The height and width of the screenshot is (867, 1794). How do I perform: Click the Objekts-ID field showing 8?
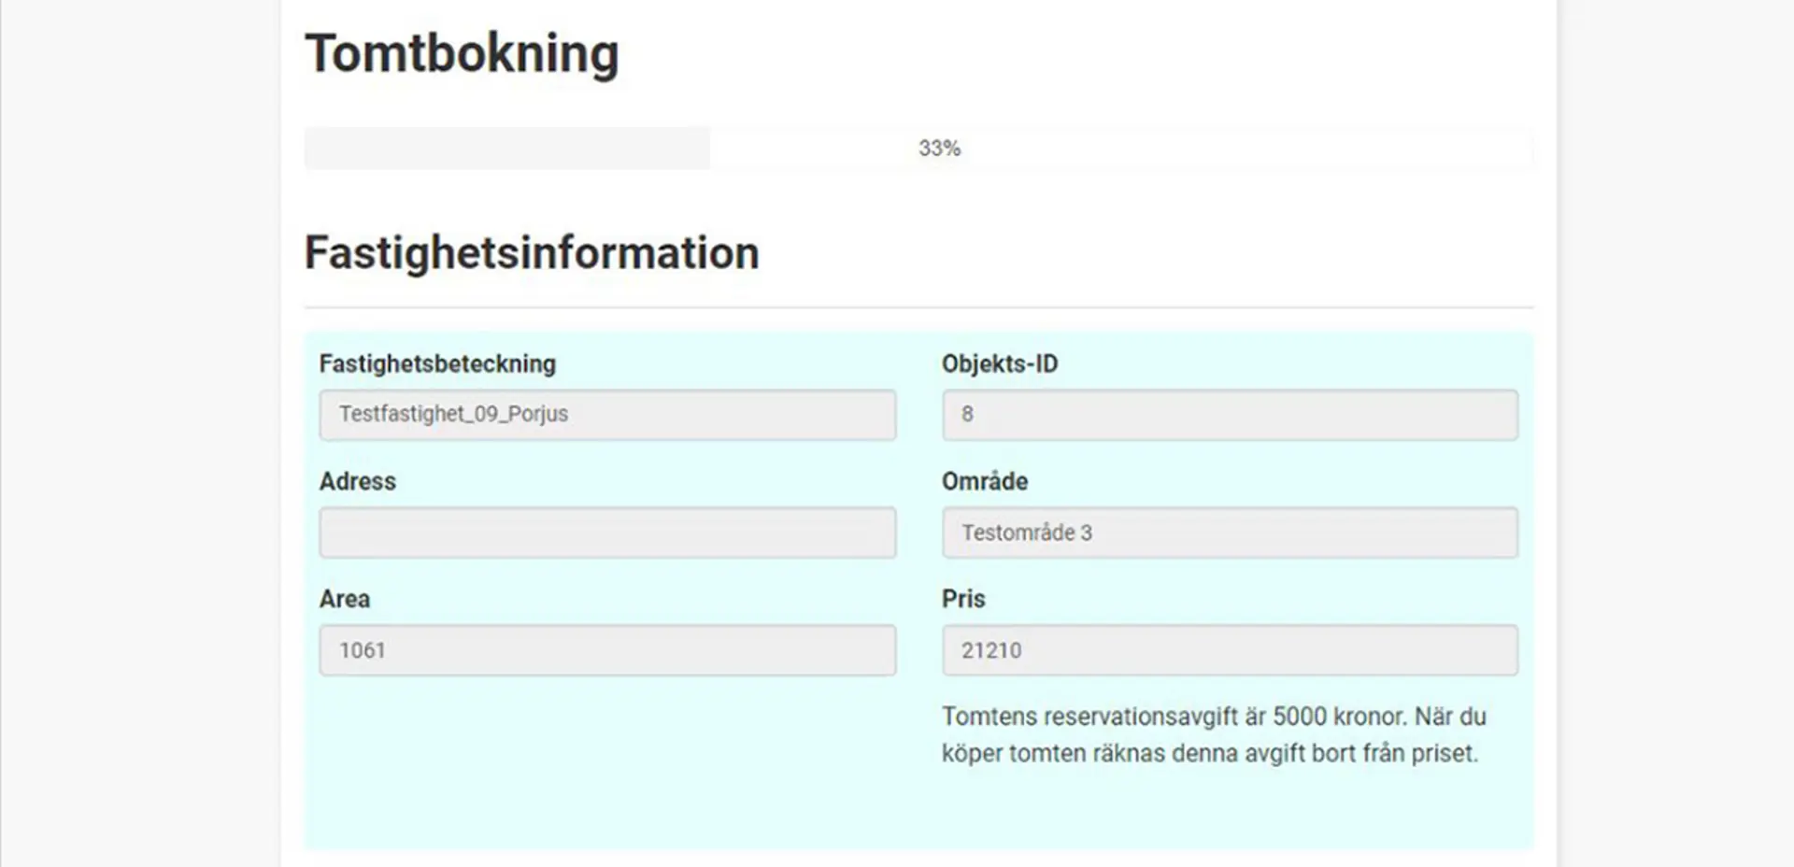1230,415
